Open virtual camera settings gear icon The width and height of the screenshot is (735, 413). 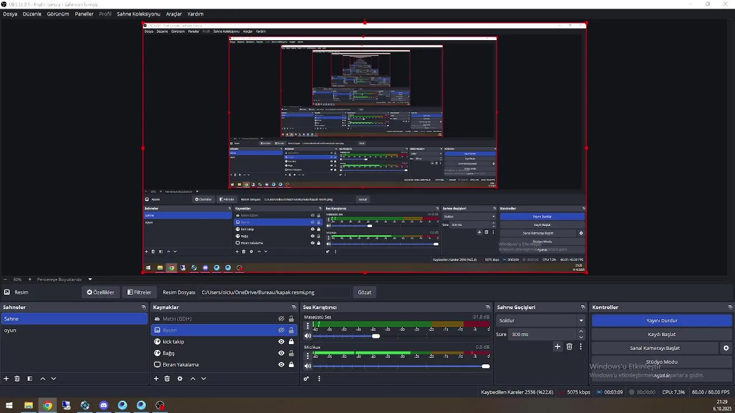point(726,348)
